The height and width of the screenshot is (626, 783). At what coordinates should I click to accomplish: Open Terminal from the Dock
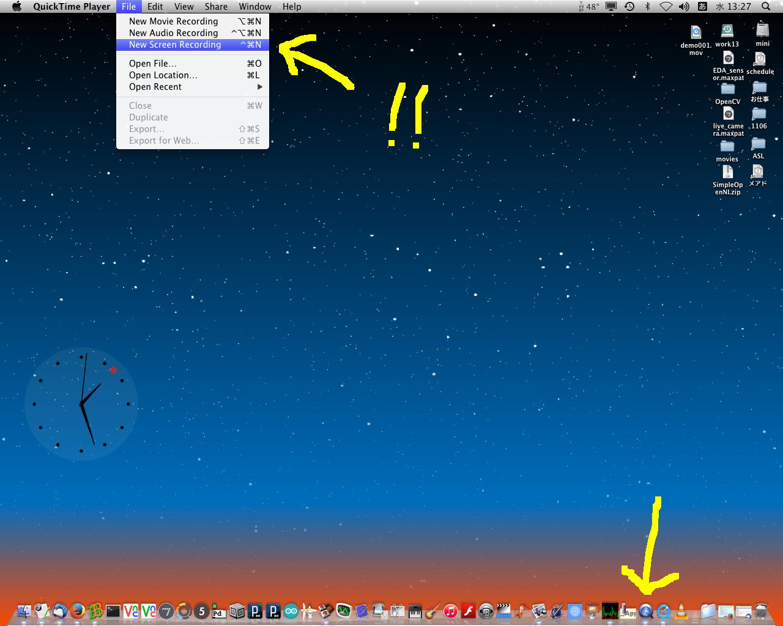point(113,611)
